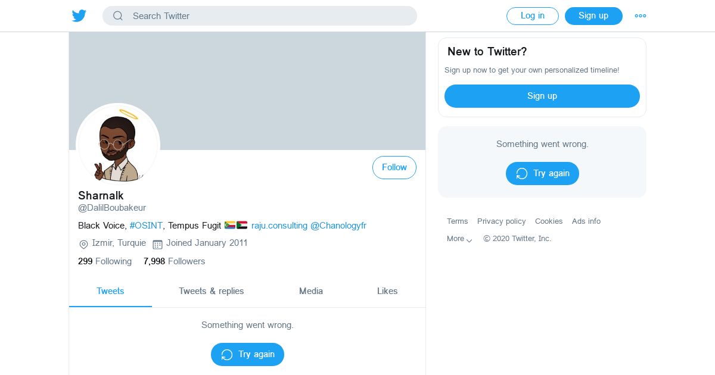Click Try again in the sidebar panel
The image size is (715, 375).
point(542,173)
